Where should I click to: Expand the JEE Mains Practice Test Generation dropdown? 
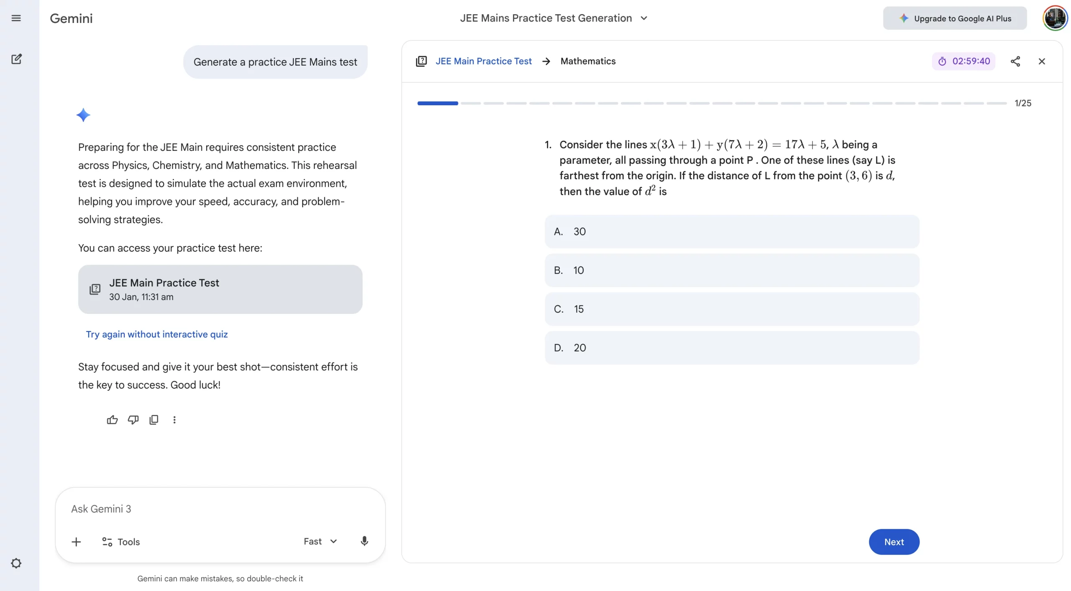click(644, 18)
